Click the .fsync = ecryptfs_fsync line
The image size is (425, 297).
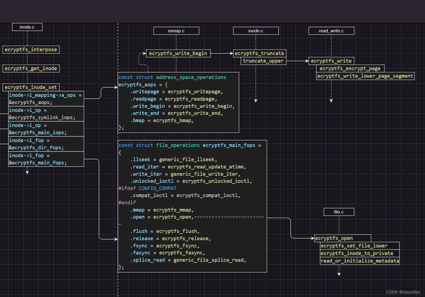(165, 246)
